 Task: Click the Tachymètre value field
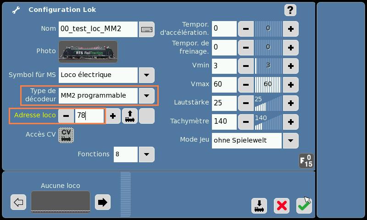[x=224, y=122]
